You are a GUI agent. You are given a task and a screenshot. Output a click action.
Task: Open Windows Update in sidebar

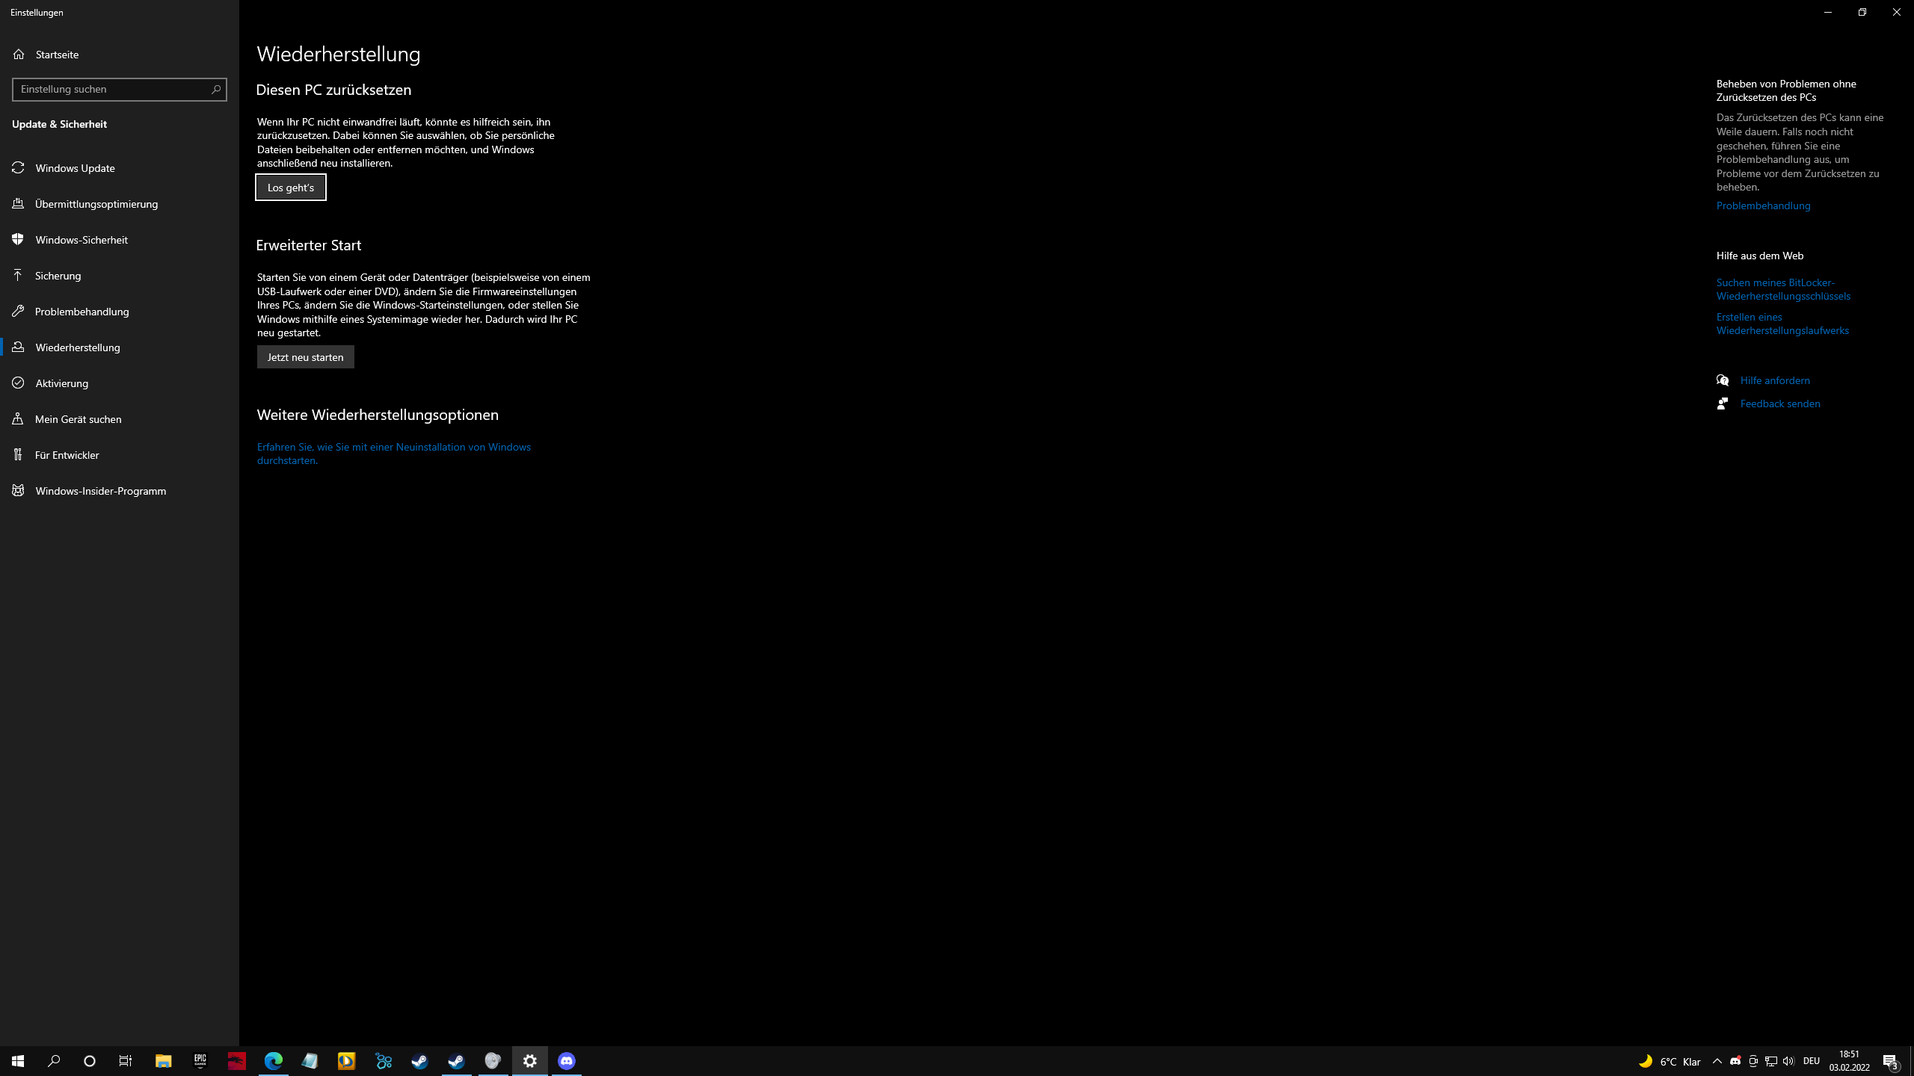click(75, 168)
